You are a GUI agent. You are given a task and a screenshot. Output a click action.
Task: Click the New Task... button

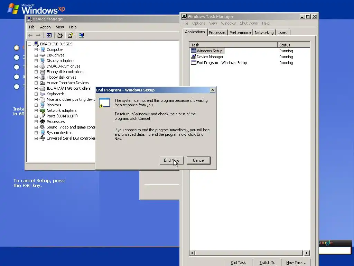(x=296, y=263)
